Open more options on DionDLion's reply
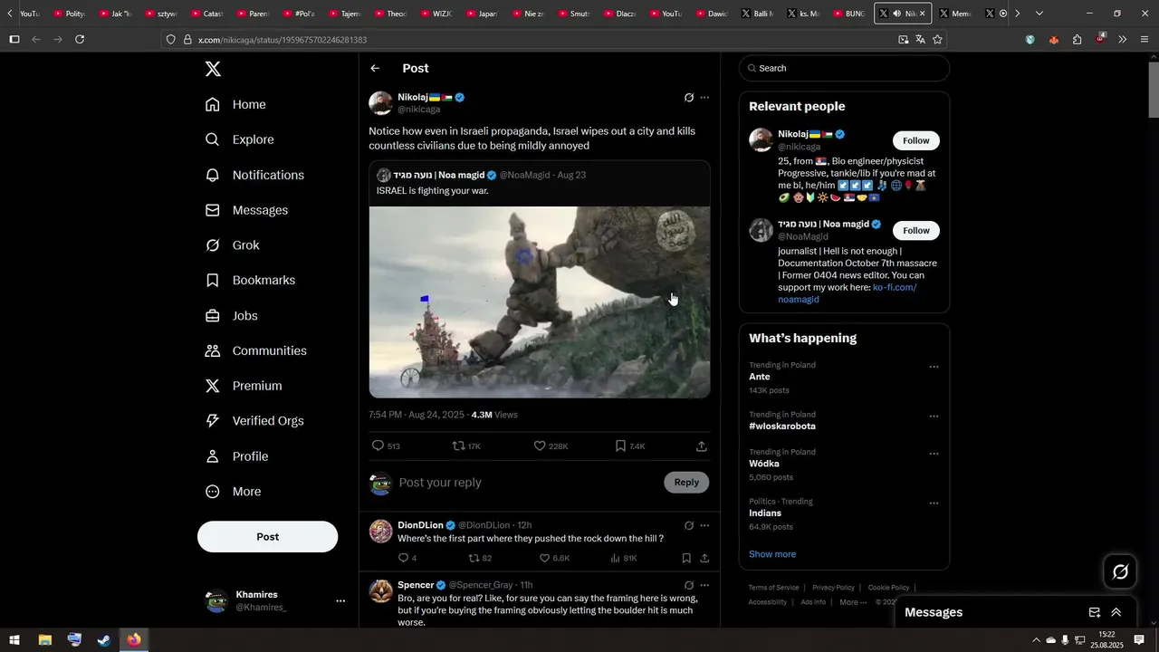Viewport: 1159px width, 652px height. point(704,525)
